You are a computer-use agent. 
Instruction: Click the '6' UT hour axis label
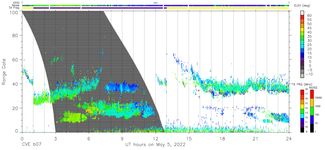tap(89, 138)
